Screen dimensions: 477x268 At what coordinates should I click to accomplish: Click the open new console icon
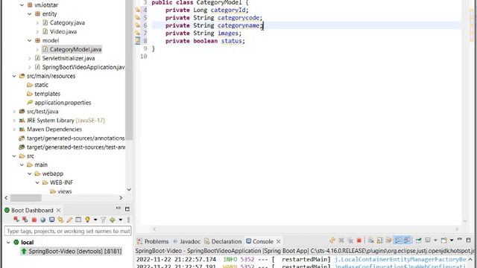click(444, 240)
